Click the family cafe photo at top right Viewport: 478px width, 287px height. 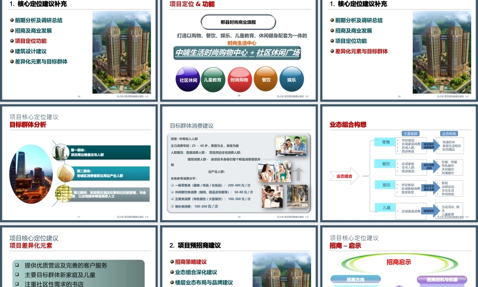pos(291,146)
